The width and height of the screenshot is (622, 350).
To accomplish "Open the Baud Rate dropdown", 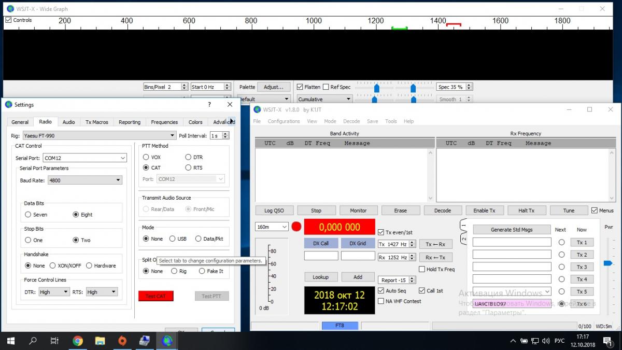I will pos(85,180).
